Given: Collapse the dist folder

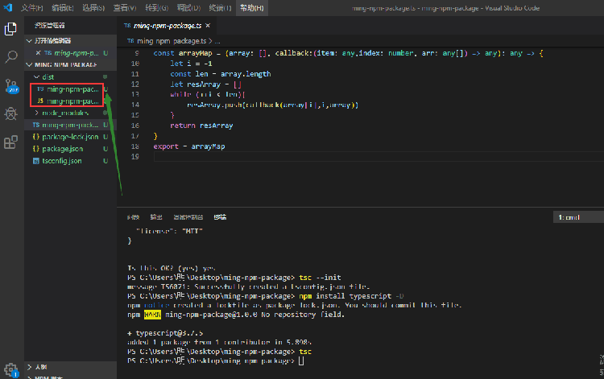Looking at the screenshot, I should point(48,76).
